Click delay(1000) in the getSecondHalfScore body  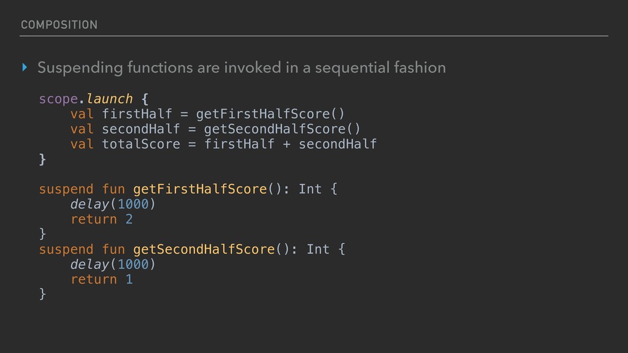[113, 264]
